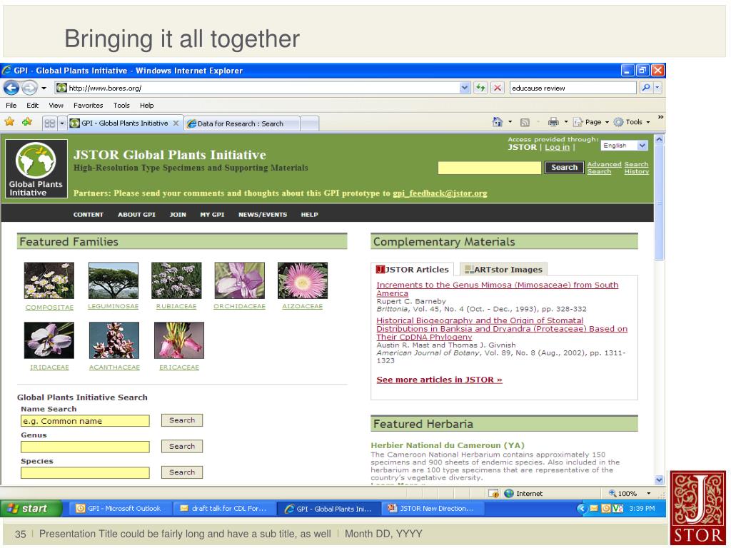Open the JOIN navigation item
The height and width of the screenshot is (548, 731).
tap(178, 214)
